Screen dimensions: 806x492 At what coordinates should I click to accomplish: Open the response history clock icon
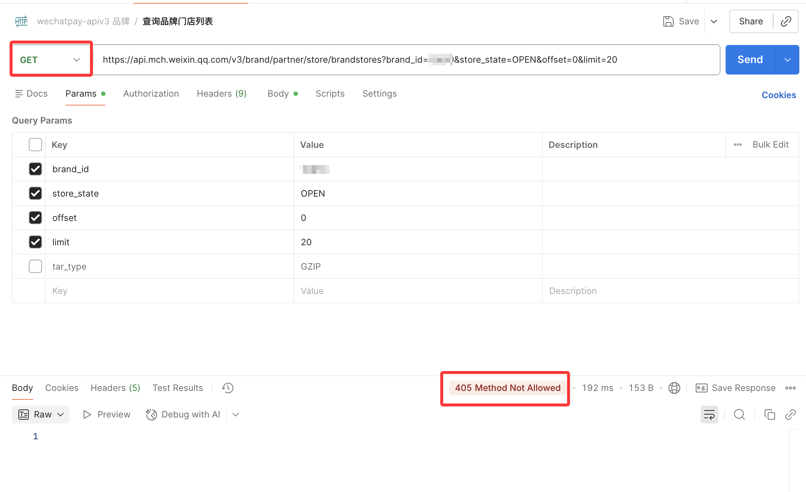pos(227,388)
